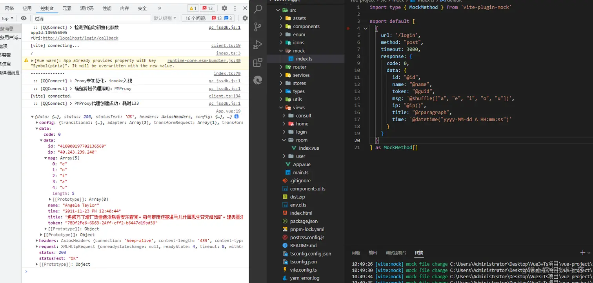
Task: Open runtime-core.esm-bundler.js:40 source link
Action: (204, 61)
